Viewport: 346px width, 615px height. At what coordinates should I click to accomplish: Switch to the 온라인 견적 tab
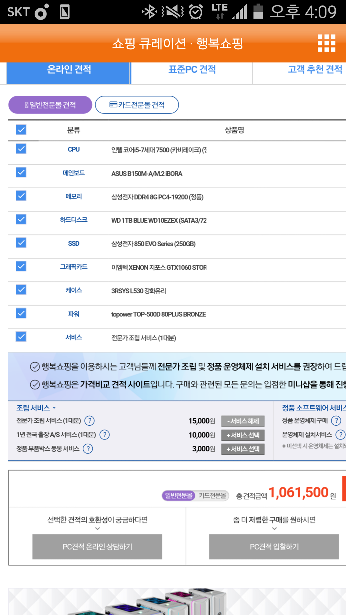pyautogui.click(x=69, y=73)
